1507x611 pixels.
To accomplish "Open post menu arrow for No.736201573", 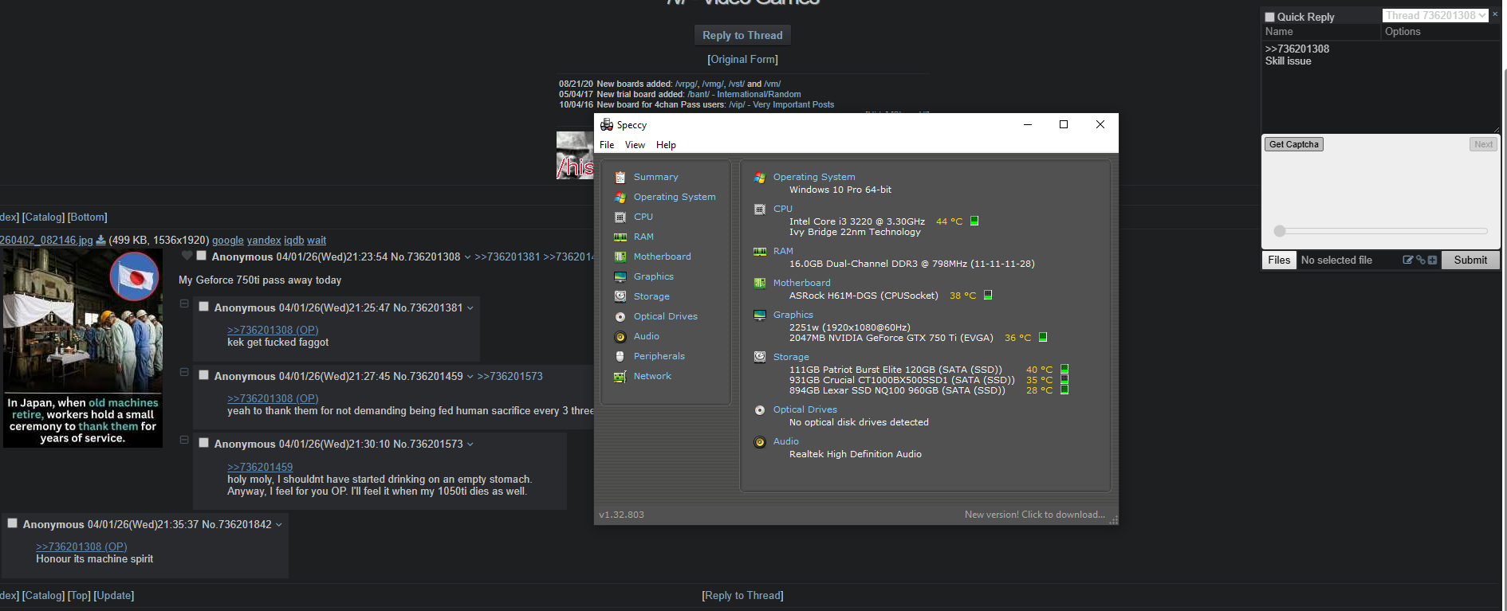I will tap(470, 445).
